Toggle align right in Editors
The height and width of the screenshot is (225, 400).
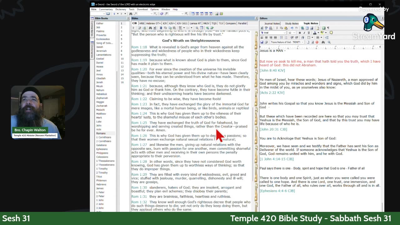click(x=271, y=37)
